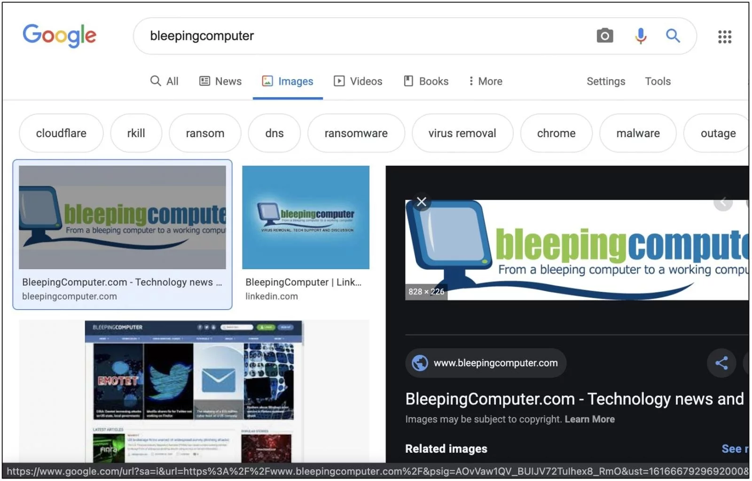Click globe icon beside www.bleepingcomputer.com
Viewport: 752px width, 481px height.
420,363
